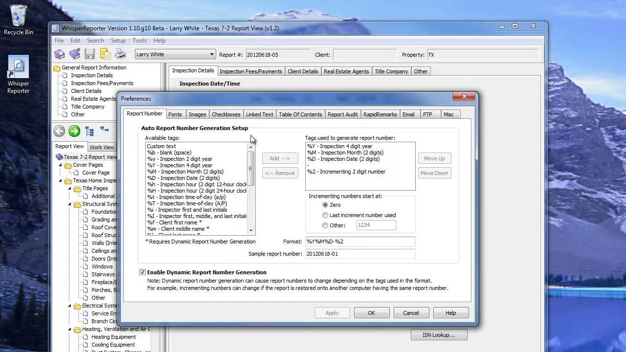Switch to the RapidRemarks preferences tab
Viewport: 626px width, 352px height.
point(380,114)
